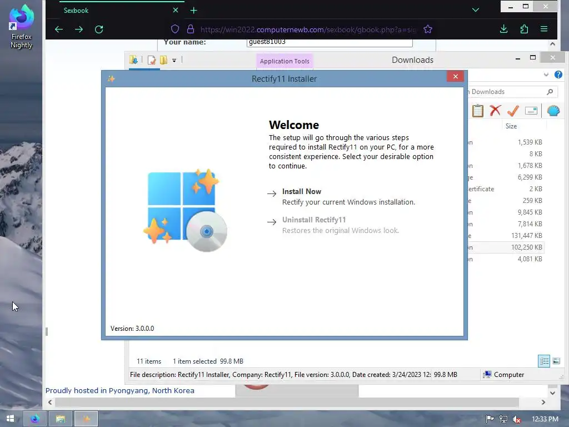Screen dimensions: 569x427
Task: Click horizontal scrollbar right arrow
Action: (x=543, y=403)
